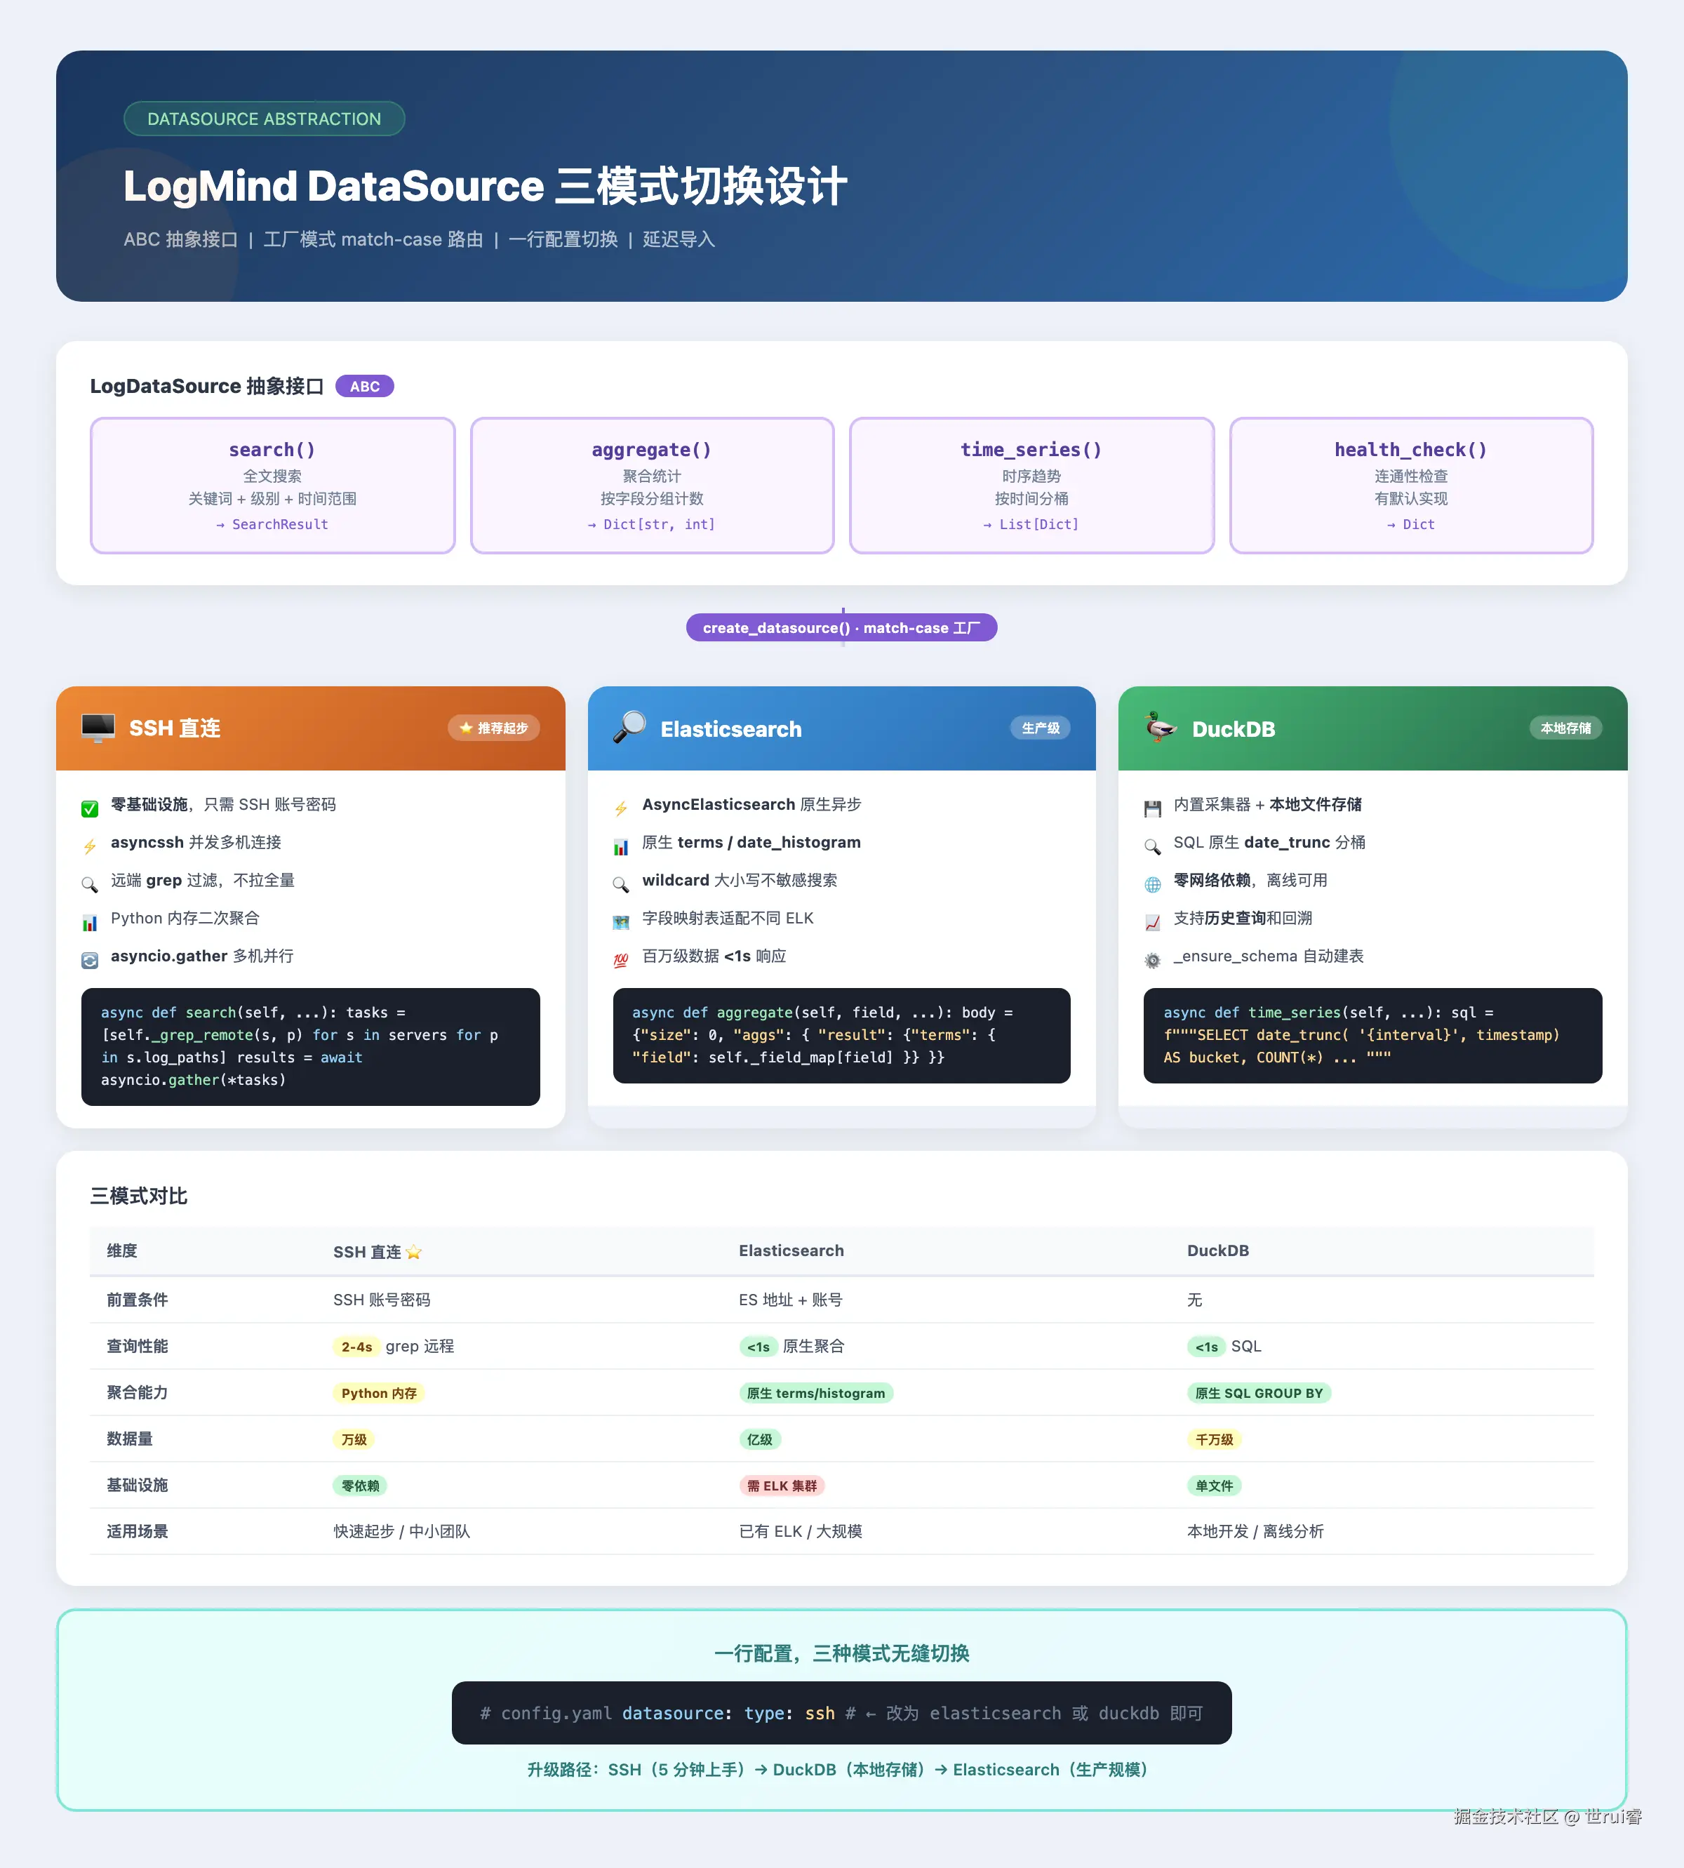The width and height of the screenshot is (1684, 1868).
Task: Click the 原生 terms/histogram tag
Action: [815, 1392]
